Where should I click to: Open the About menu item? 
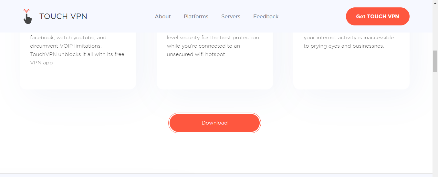163,16
